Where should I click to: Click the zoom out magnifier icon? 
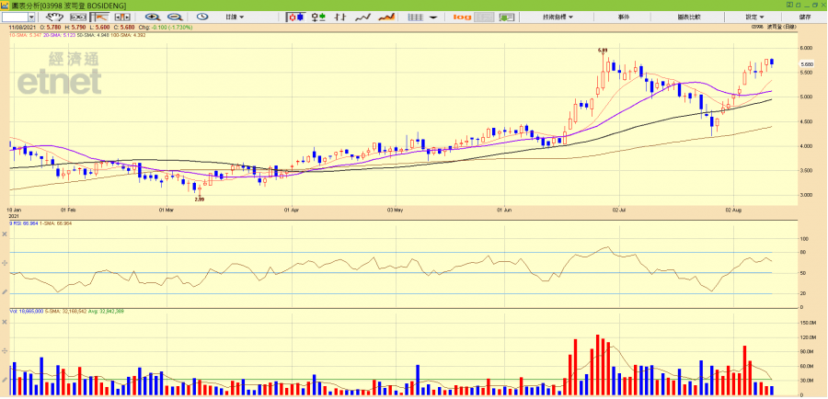pos(175,17)
